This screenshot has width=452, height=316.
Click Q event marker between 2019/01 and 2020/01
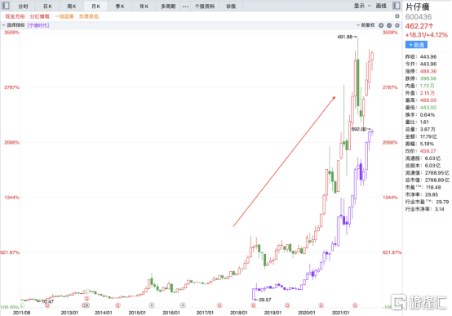click(x=287, y=305)
